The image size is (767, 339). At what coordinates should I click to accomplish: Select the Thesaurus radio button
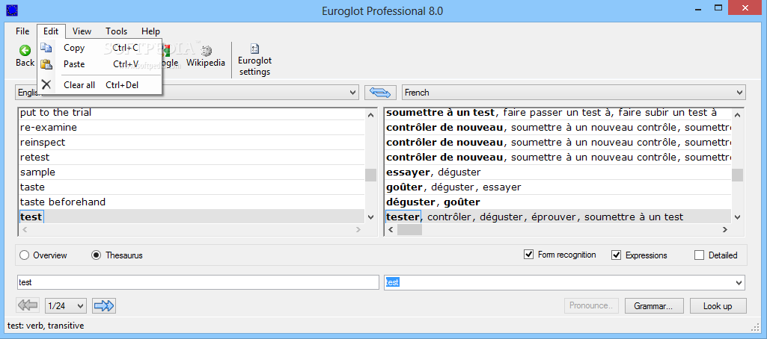[x=97, y=255]
